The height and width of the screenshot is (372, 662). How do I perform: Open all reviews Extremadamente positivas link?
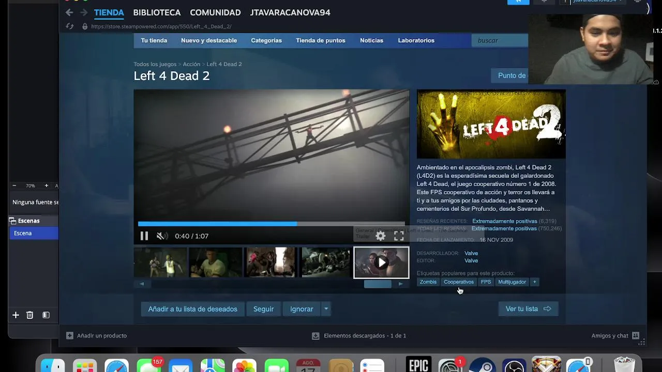click(x=504, y=228)
